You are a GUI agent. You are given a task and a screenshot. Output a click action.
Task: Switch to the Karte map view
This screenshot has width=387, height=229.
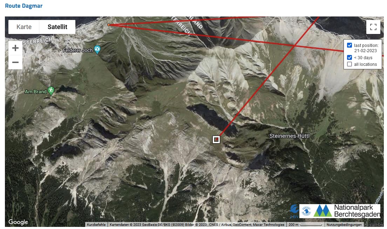click(x=24, y=27)
